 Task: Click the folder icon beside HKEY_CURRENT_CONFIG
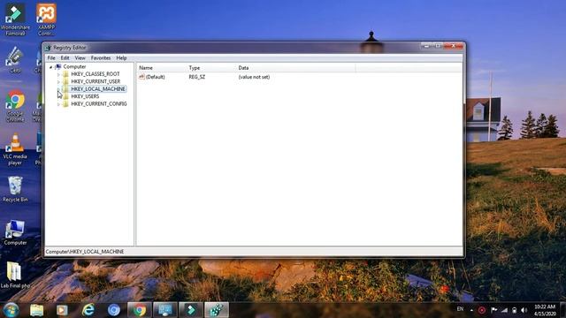[x=65, y=104]
